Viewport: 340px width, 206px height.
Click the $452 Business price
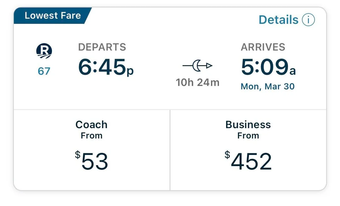(248, 161)
